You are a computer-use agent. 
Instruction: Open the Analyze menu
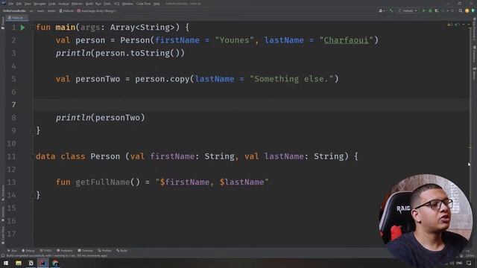coord(63,4)
